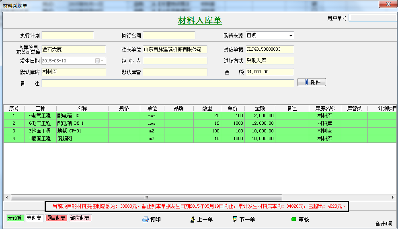This screenshot has width=398, height=229.
Task: Click the 工种 column header
Action: [x=40, y=108]
